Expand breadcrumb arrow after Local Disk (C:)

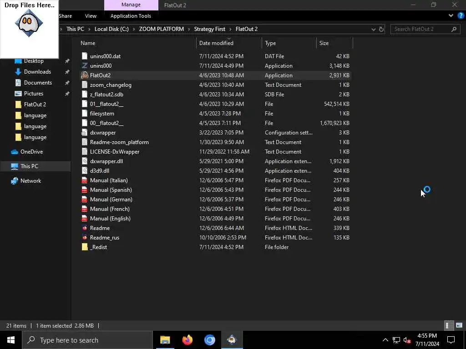[x=134, y=29]
